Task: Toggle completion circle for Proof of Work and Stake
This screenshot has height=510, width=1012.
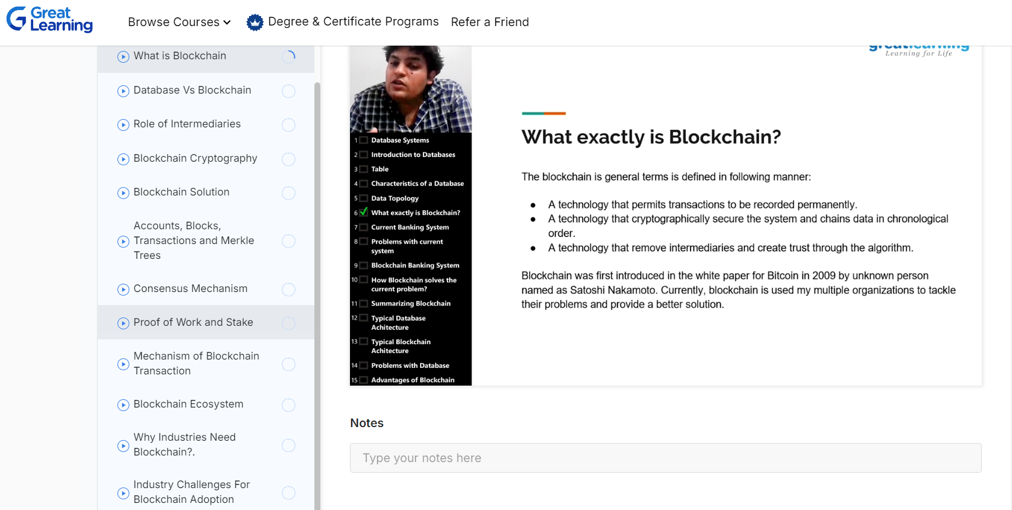Action: [x=289, y=323]
